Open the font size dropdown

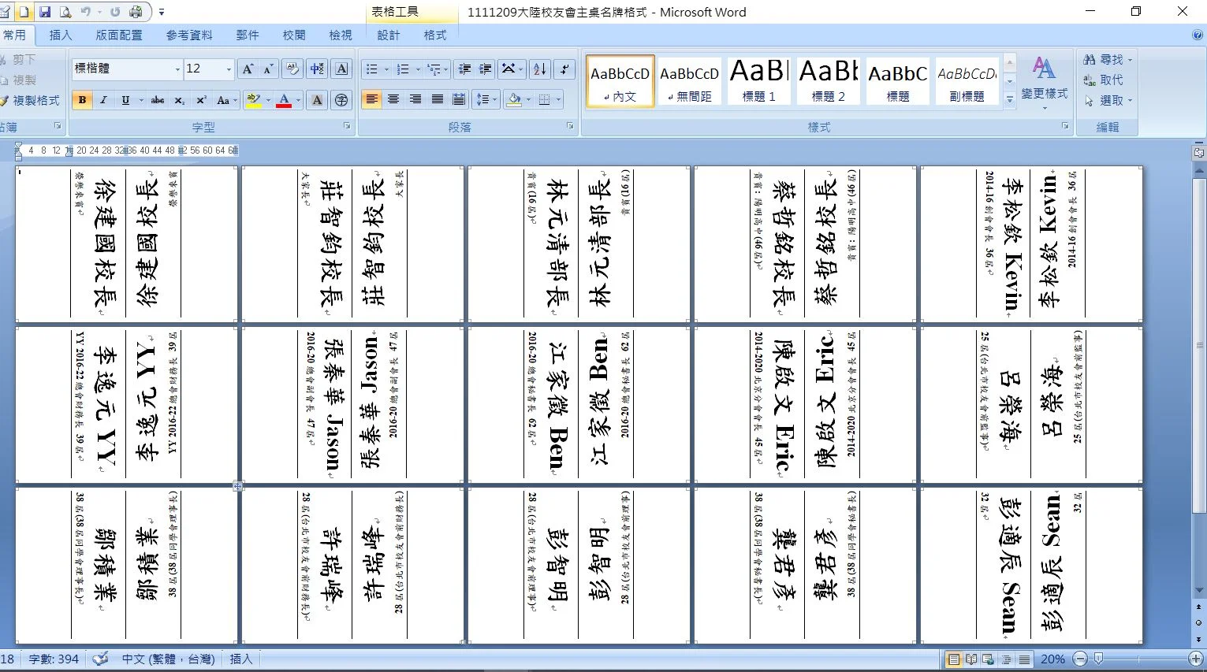(229, 69)
